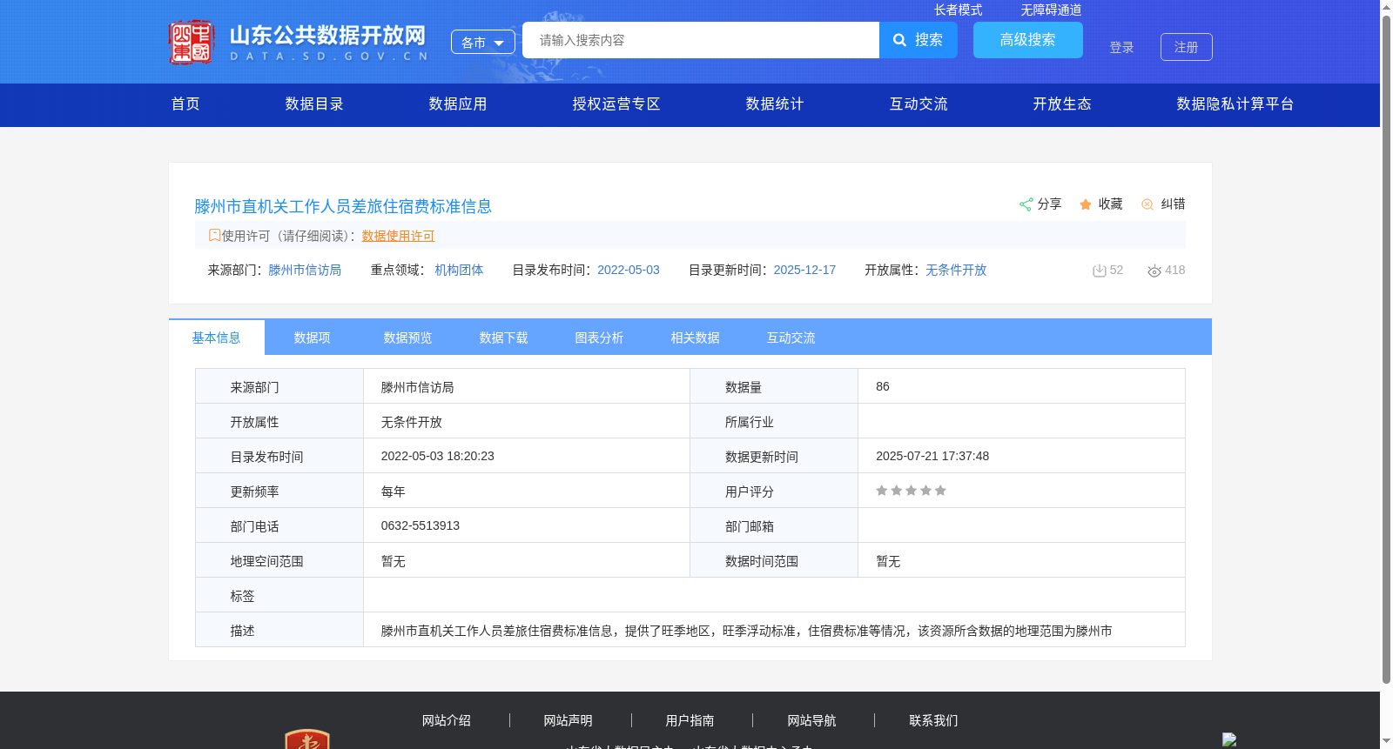Click the data volume value 86
This screenshot has width=1393, height=749.
[x=883, y=386]
